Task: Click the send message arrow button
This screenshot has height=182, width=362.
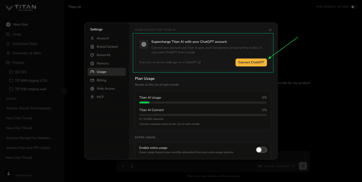Action: pos(303,166)
